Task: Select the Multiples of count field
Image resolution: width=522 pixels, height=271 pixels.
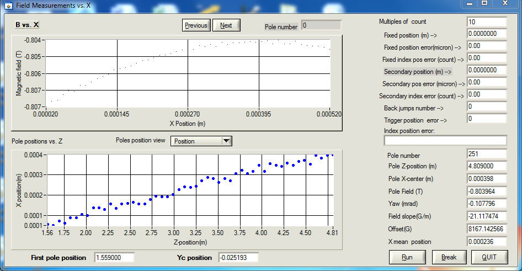Action: [x=486, y=22]
